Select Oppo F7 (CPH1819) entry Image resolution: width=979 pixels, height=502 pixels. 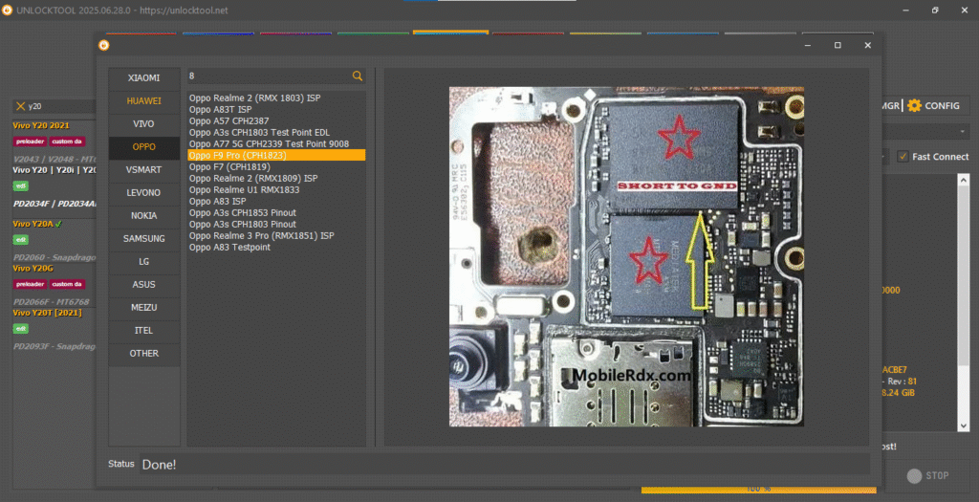coord(276,166)
